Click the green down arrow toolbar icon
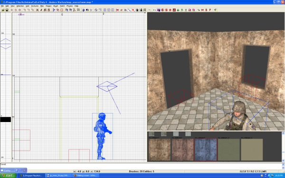Image resolution: width=285 pixels, height=178 pixels. click(x=178, y=10)
